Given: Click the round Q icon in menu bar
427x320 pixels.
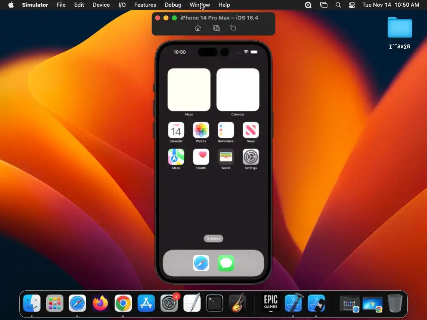Looking at the screenshot, I should click(308, 5).
